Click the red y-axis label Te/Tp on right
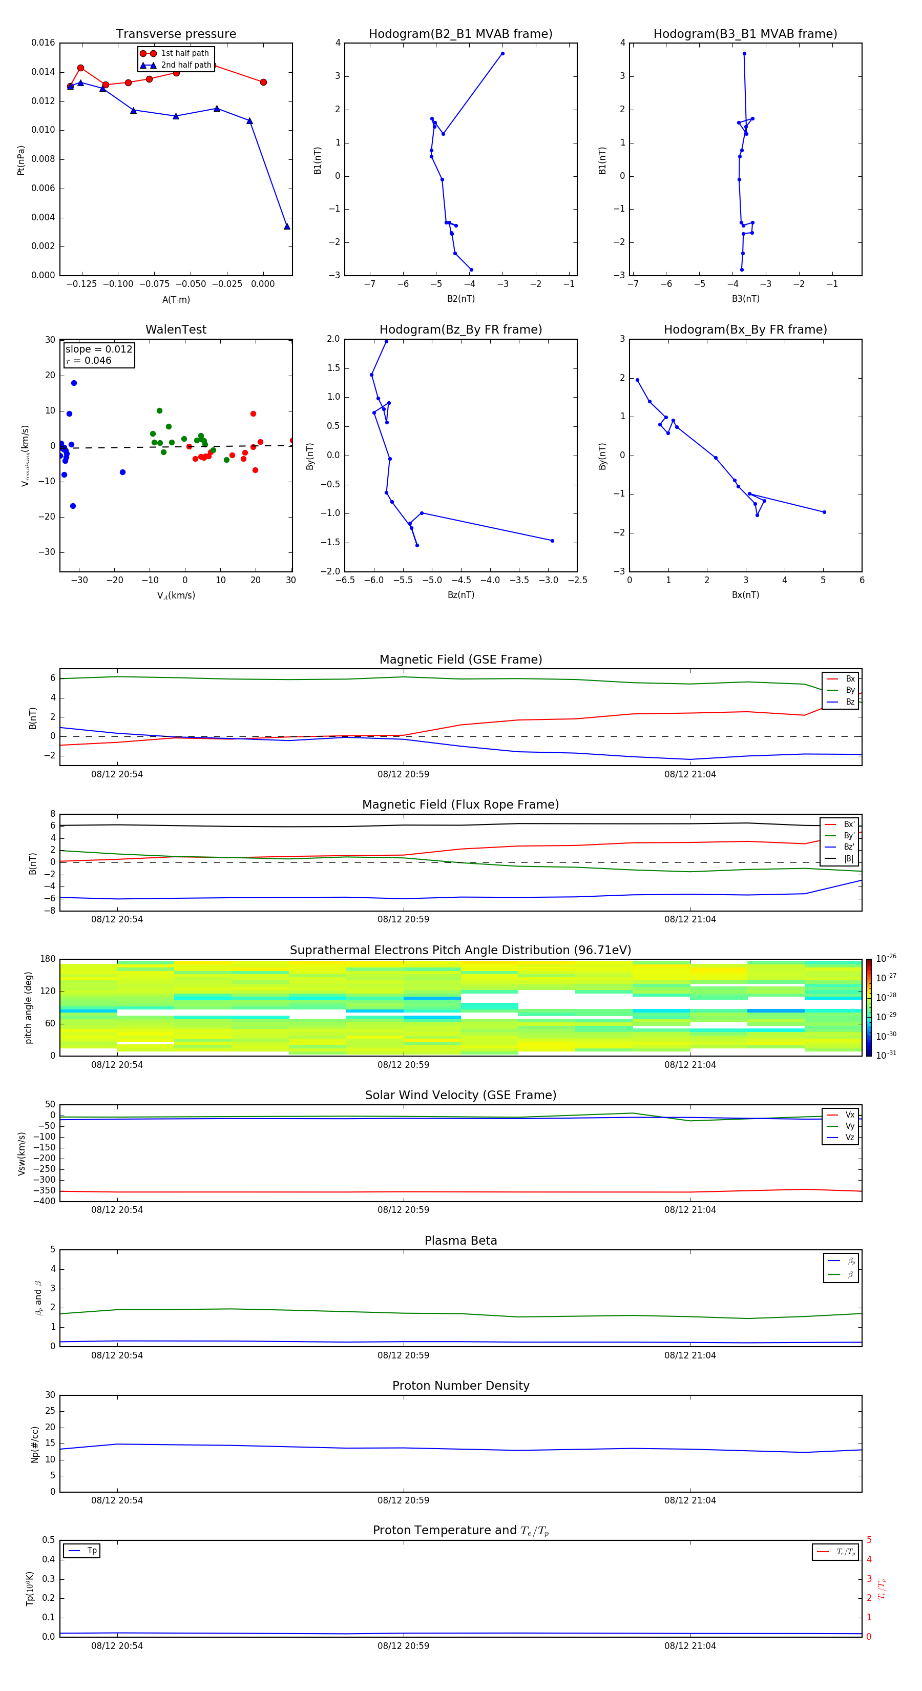 [882, 1589]
